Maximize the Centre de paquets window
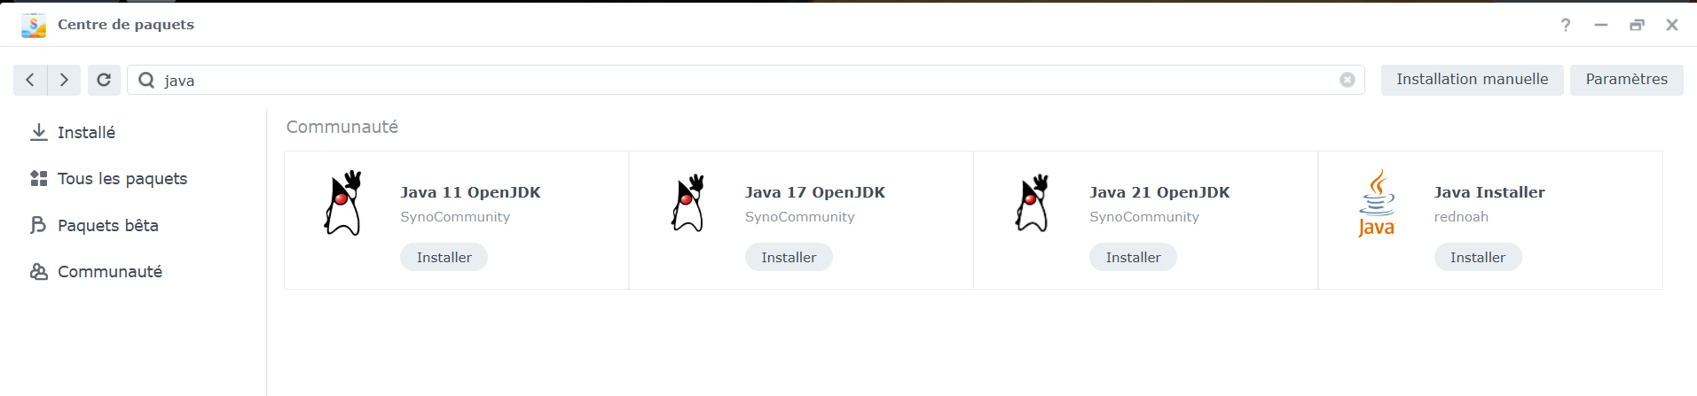 tap(1637, 25)
